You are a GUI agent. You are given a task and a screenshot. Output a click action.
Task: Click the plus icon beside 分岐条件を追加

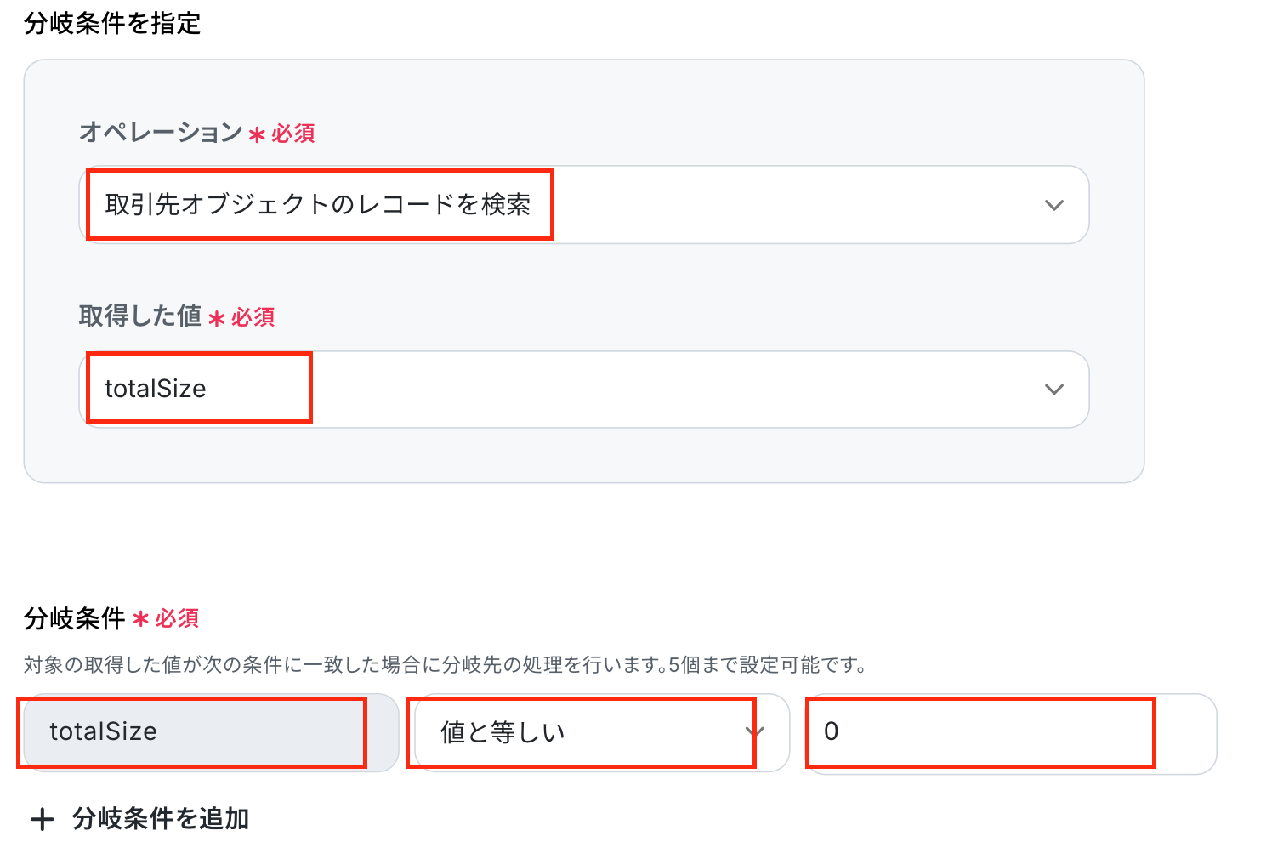[x=42, y=819]
